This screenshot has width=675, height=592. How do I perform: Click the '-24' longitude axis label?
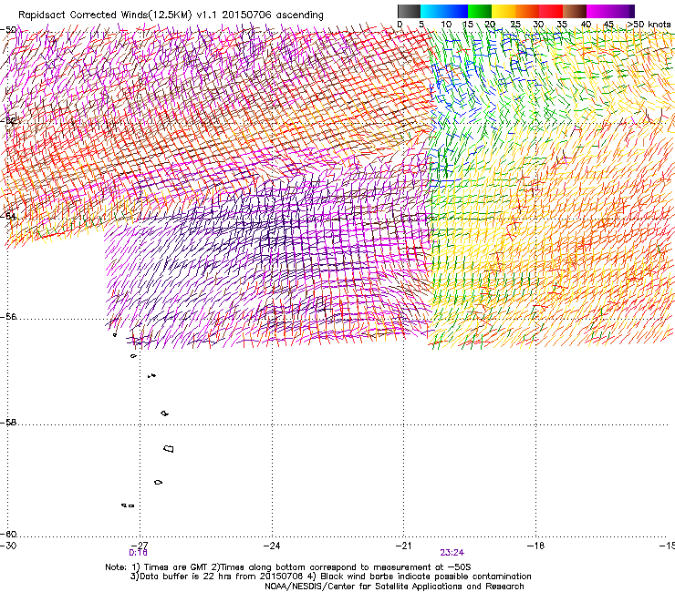[272, 546]
